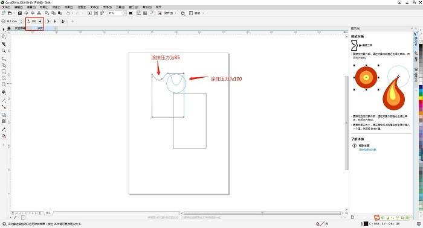The height and width of the screenshot is (228, 423).
Task: Open the blue help topic link
Action: (367, 150)
